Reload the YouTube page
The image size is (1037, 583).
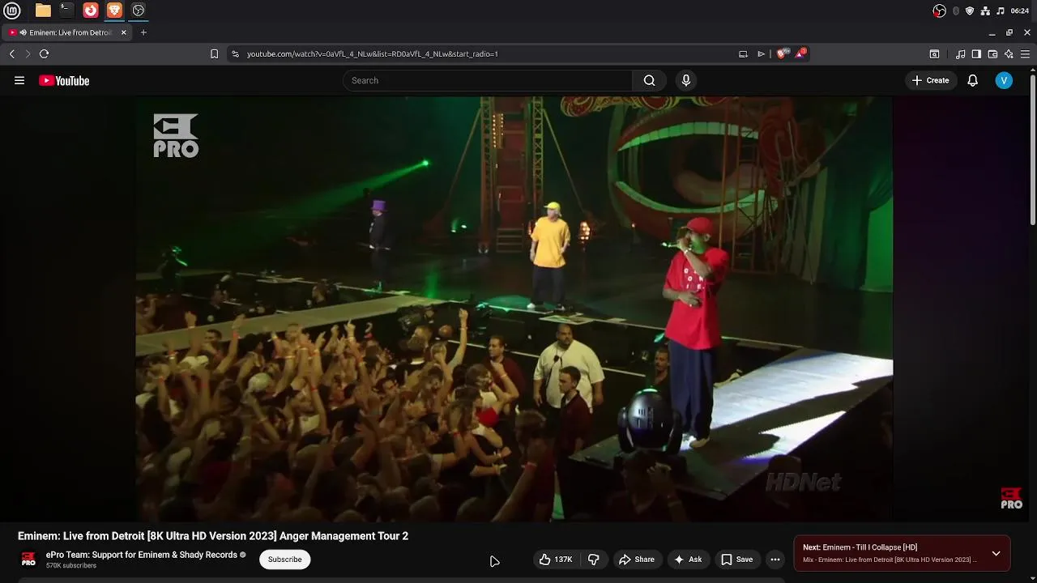click(x=44, y=53)
